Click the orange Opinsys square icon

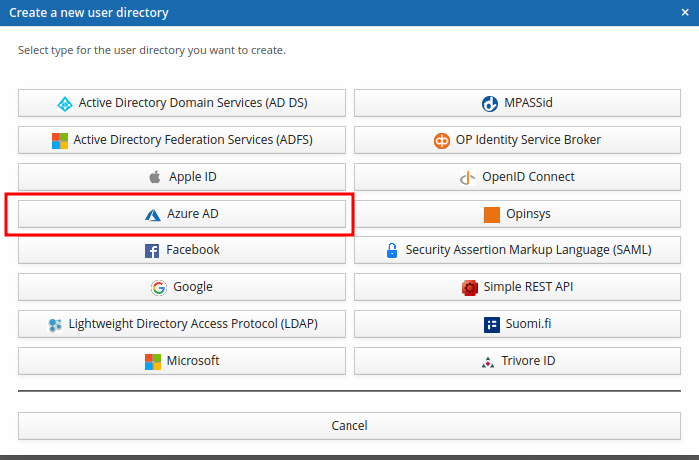(x=491, y=215)
